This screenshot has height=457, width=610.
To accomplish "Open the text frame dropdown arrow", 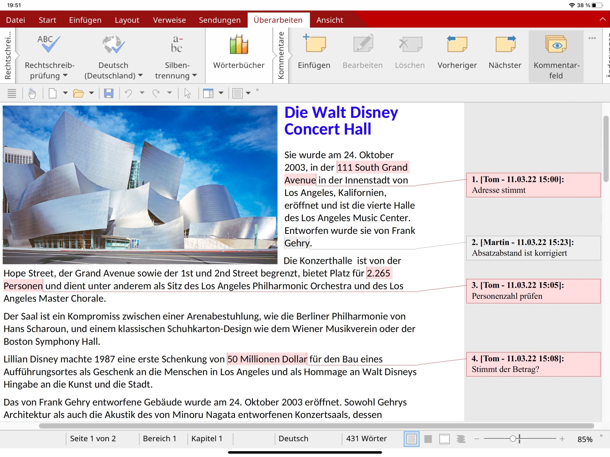I will pyautogui.click(x=248, y=93).
